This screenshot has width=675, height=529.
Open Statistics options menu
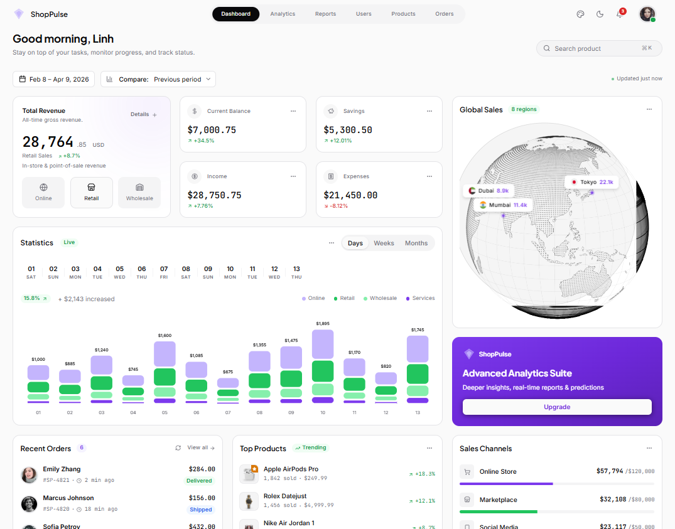coord(332,243)
